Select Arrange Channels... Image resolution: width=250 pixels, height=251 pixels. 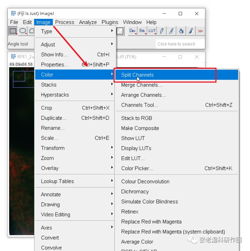click(x=177, y=95)
